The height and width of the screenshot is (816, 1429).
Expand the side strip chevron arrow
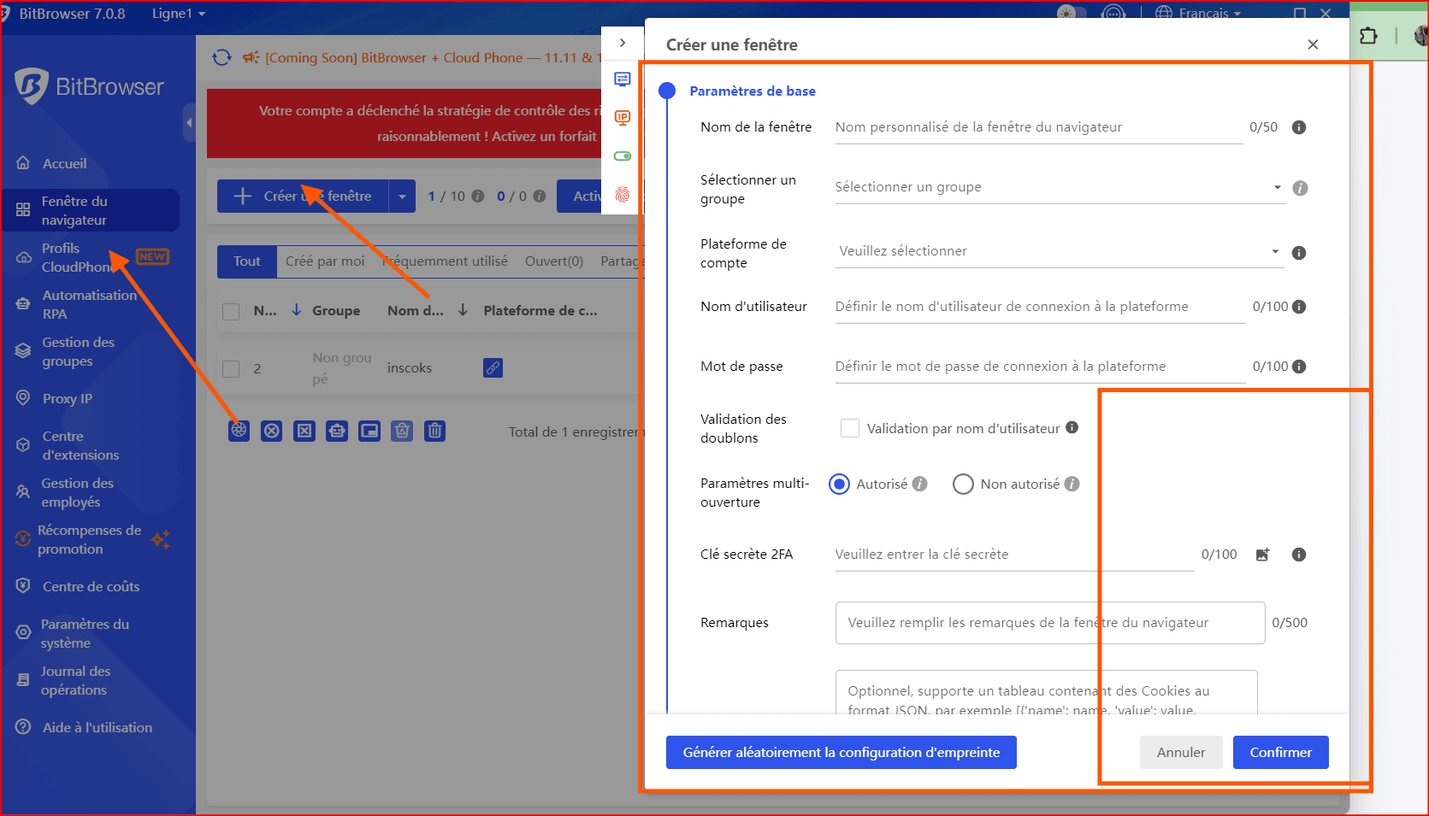(623, 43)
